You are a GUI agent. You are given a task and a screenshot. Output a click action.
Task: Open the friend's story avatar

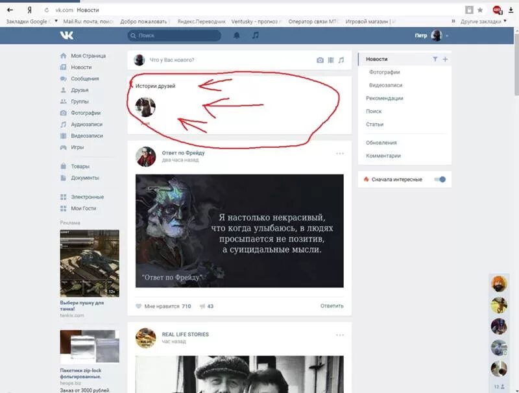145,107
